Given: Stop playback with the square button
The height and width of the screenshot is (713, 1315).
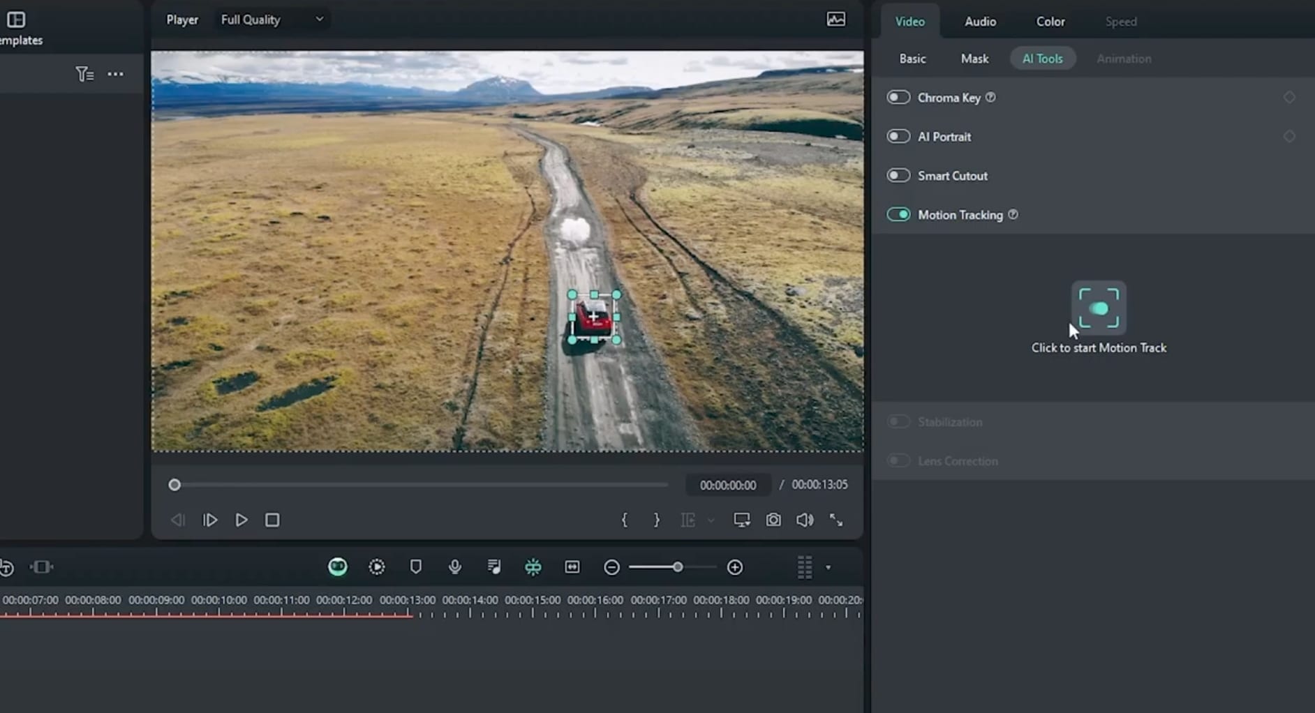Looking at the screenshot, I should click(x=272, y=520).
